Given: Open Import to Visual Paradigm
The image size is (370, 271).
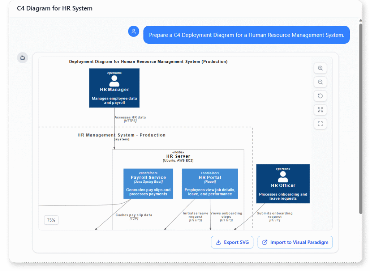Looking at the screenshot, I should (295, 242).
